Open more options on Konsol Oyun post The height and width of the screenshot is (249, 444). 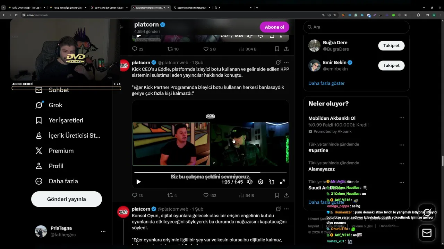tap(286, 209)
